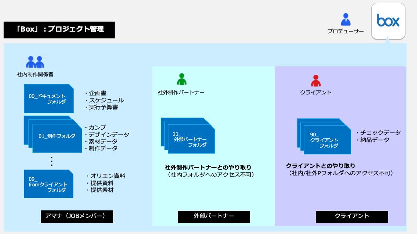Open the 90_クライアントフォルダ folder stack
This screenshot has height=234, width=417.
pos(324,136)
